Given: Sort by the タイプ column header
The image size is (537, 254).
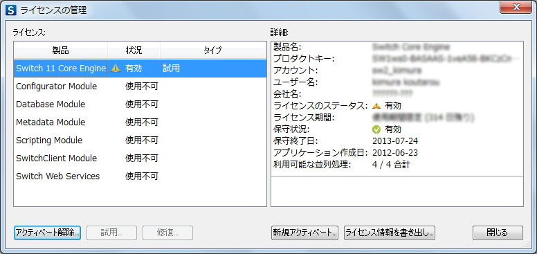Looking at the screenshot, I should click(x=213, y=51).
